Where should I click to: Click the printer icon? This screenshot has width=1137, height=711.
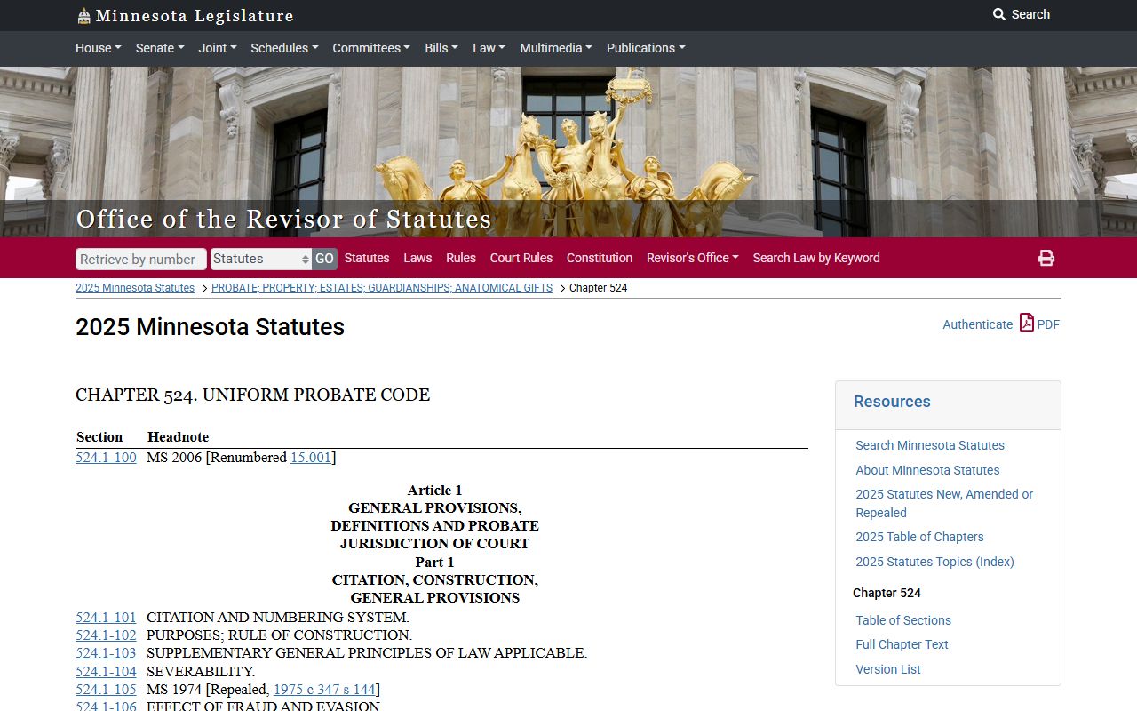coord(1046,258)
